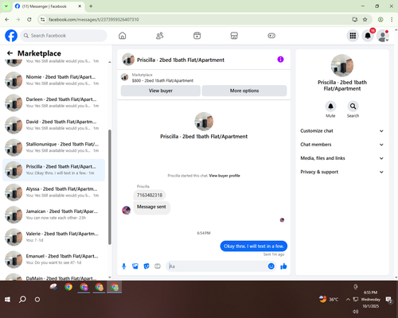Choose a sticker icon

pos(146,266)
